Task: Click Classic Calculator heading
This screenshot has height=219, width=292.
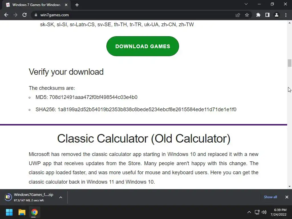Action: point(144,139)
